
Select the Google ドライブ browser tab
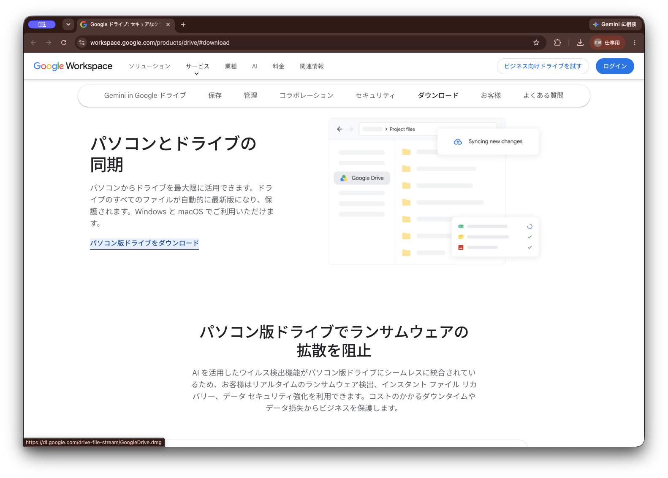(x=125, y=24)
